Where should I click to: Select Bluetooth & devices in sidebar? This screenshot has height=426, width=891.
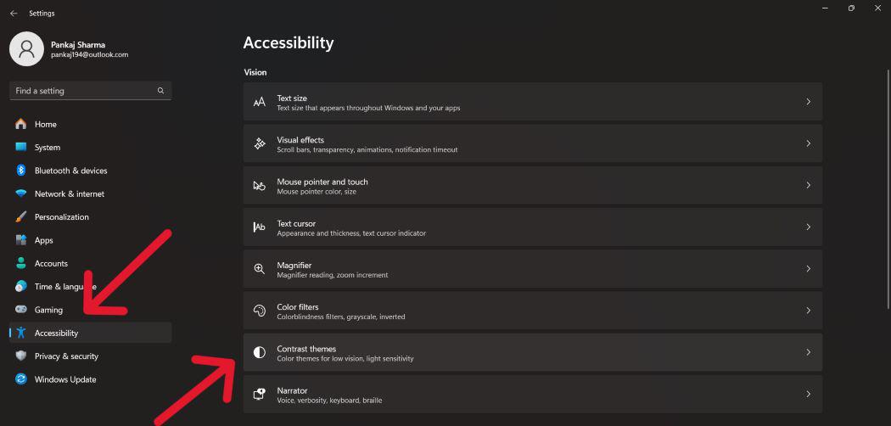70,171
